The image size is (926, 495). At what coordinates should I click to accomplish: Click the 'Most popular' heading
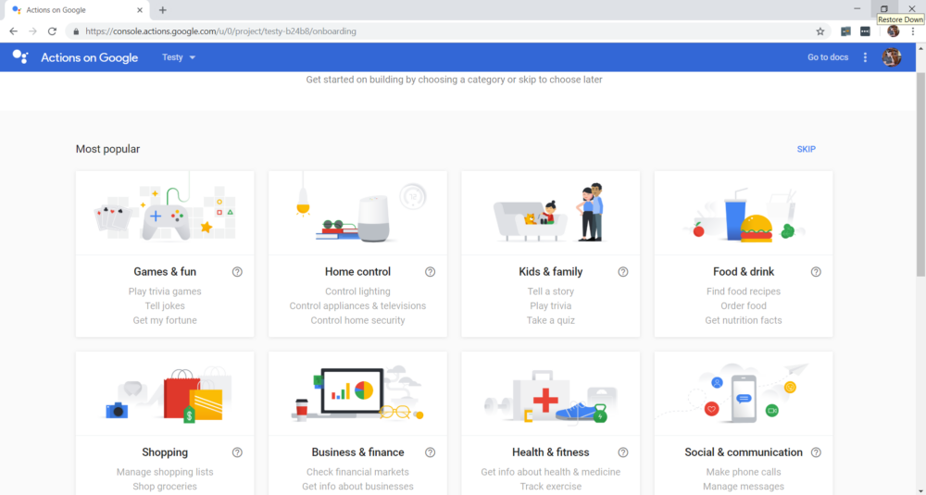(107, 149)
